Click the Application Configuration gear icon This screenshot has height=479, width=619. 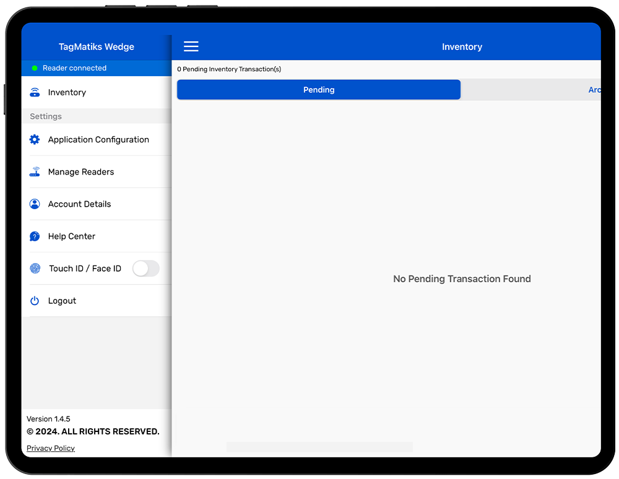(x=35, y=140)
